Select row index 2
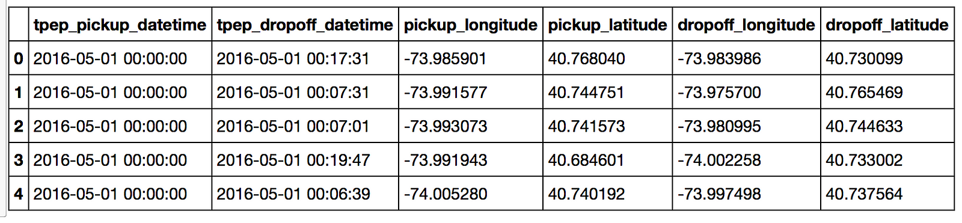Image resolution: width=962 pixels, height=223 pixels. pos(19,126)
